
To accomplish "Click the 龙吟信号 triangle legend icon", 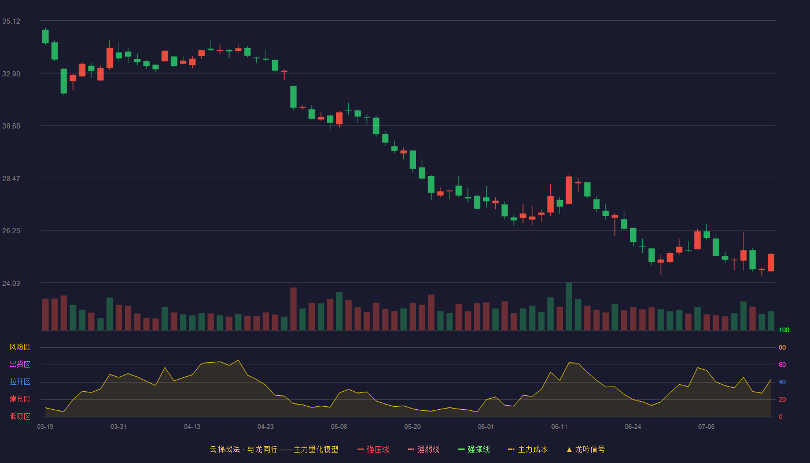I will pos(569,449).
